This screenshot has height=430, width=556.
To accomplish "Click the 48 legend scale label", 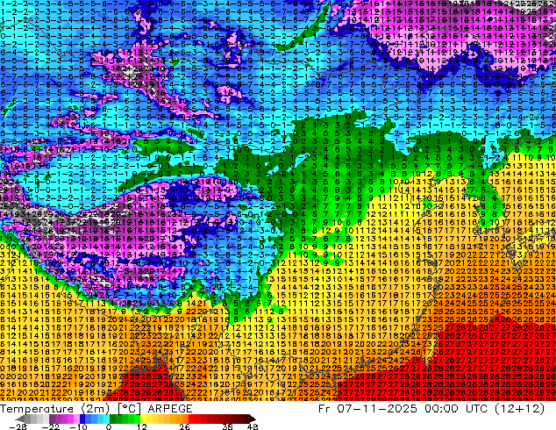I will tap(253, 426).
